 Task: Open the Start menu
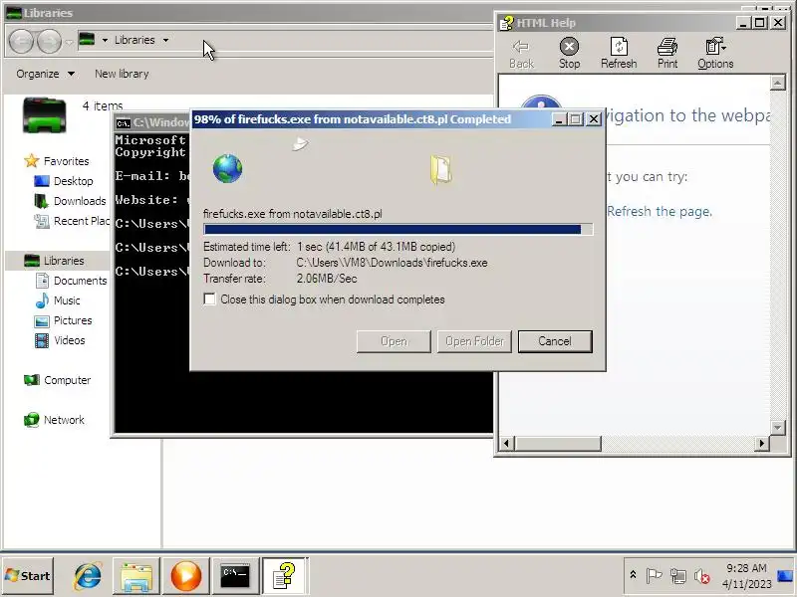28,576
